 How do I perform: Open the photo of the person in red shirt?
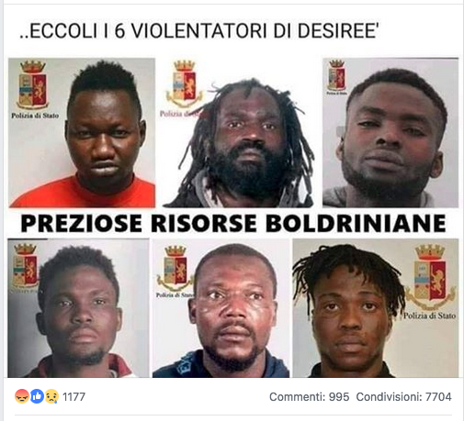pos(82,133)
